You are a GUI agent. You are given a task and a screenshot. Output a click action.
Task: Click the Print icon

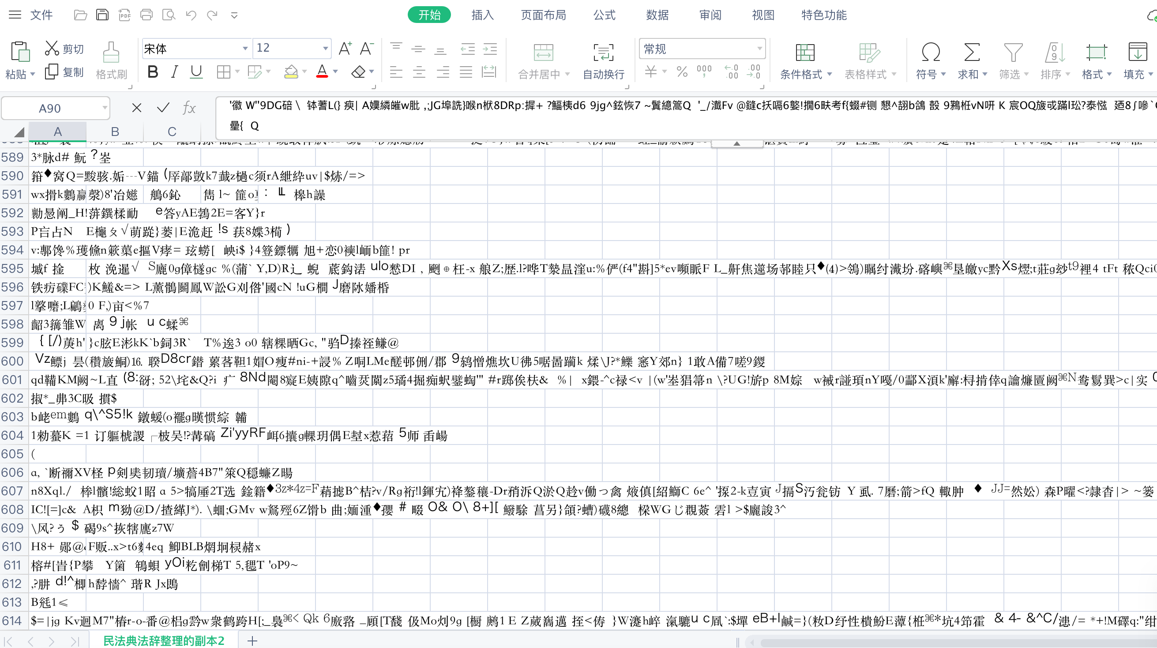tap(147, 15)
